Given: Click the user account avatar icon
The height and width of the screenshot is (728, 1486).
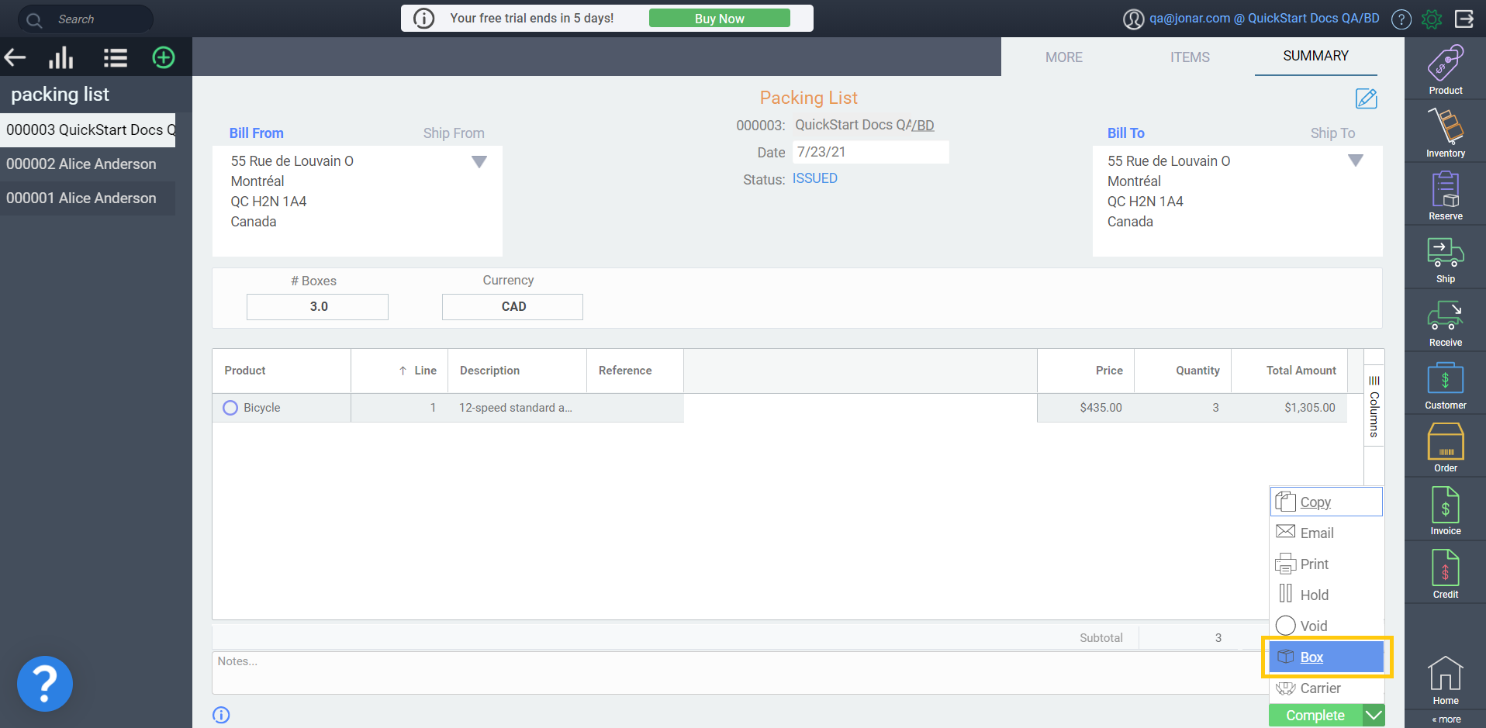Looking at the screenshot, I should [1133, 19].
